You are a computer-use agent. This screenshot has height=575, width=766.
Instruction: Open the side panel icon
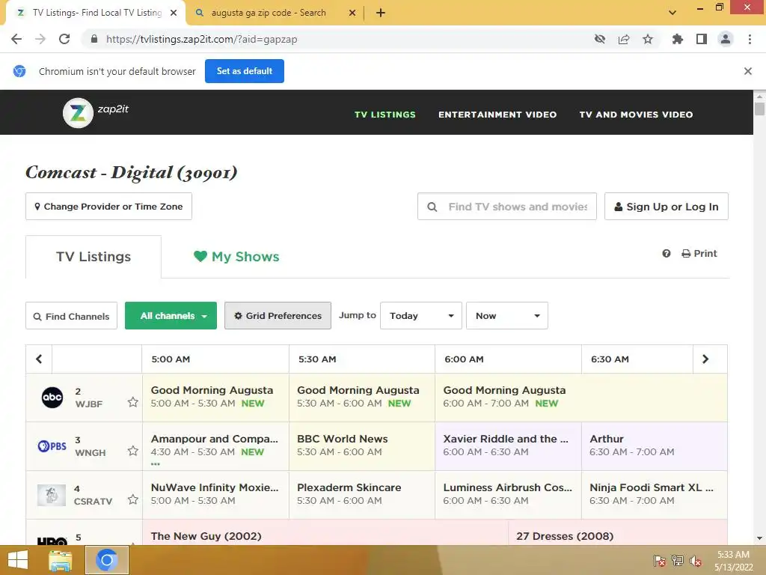click(x=702, y=39)
